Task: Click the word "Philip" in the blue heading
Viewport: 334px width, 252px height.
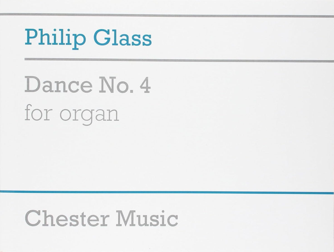Action: pyautogui.click(x=55, y=39)
